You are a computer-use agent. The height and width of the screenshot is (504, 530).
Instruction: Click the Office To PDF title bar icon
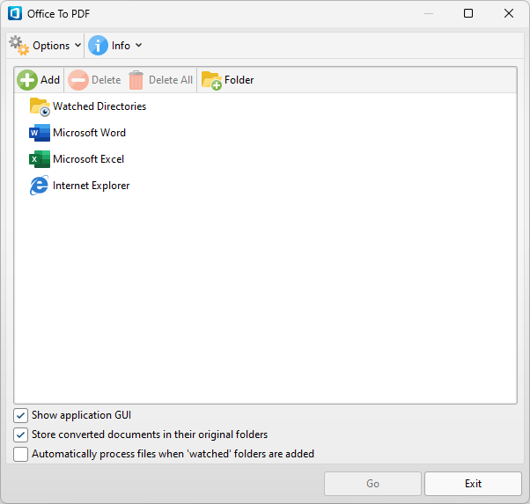pos(15,13)
